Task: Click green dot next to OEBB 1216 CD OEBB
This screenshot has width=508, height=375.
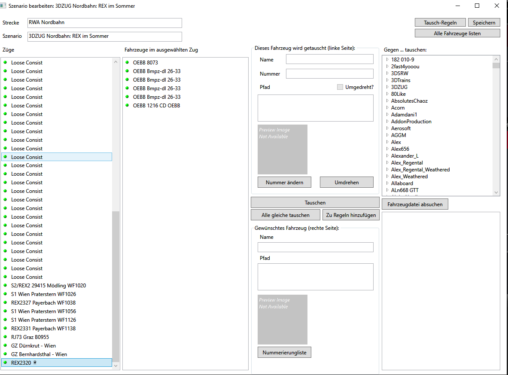Action: (128, 105)
